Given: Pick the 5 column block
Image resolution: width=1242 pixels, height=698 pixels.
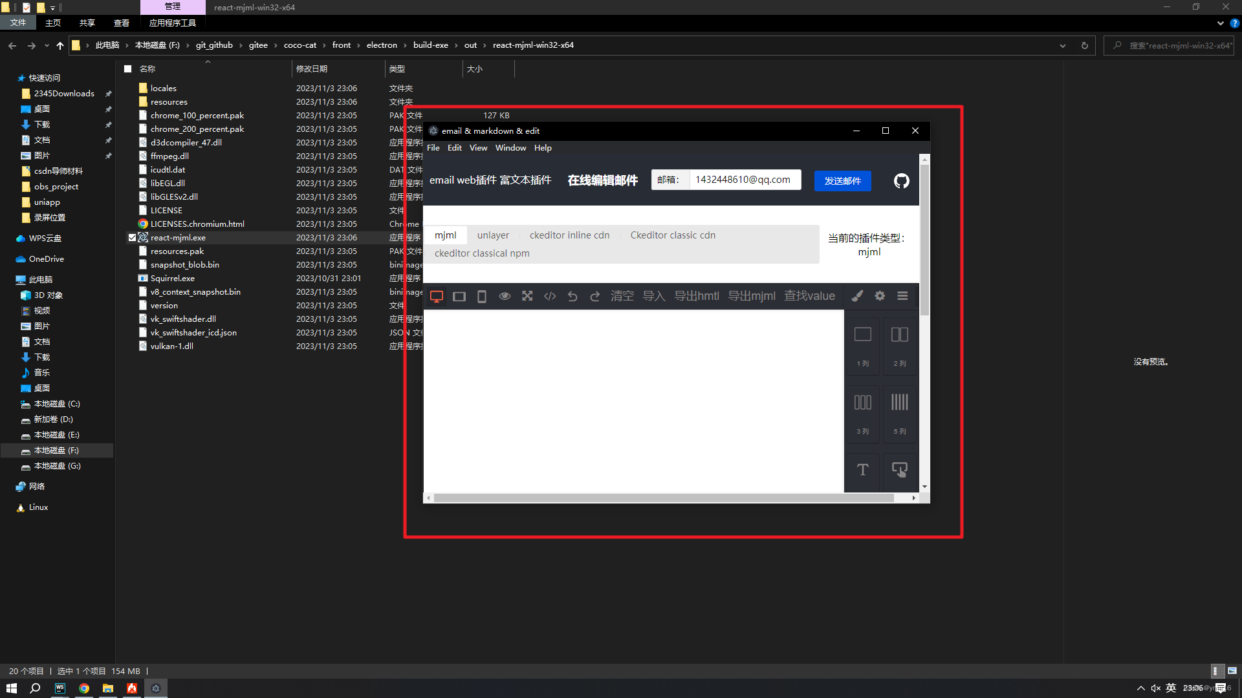Looking at the screenshot, I should coord(900,414).
